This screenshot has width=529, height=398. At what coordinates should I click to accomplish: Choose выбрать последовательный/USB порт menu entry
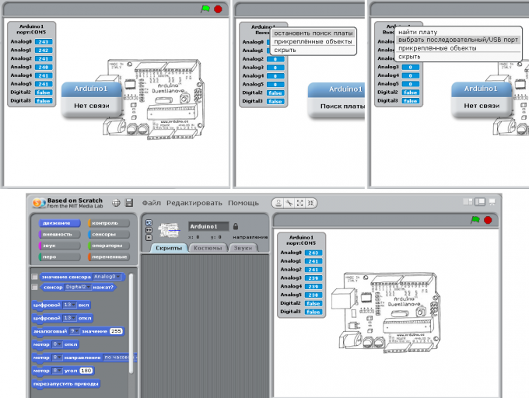click(x=457, y=40)
